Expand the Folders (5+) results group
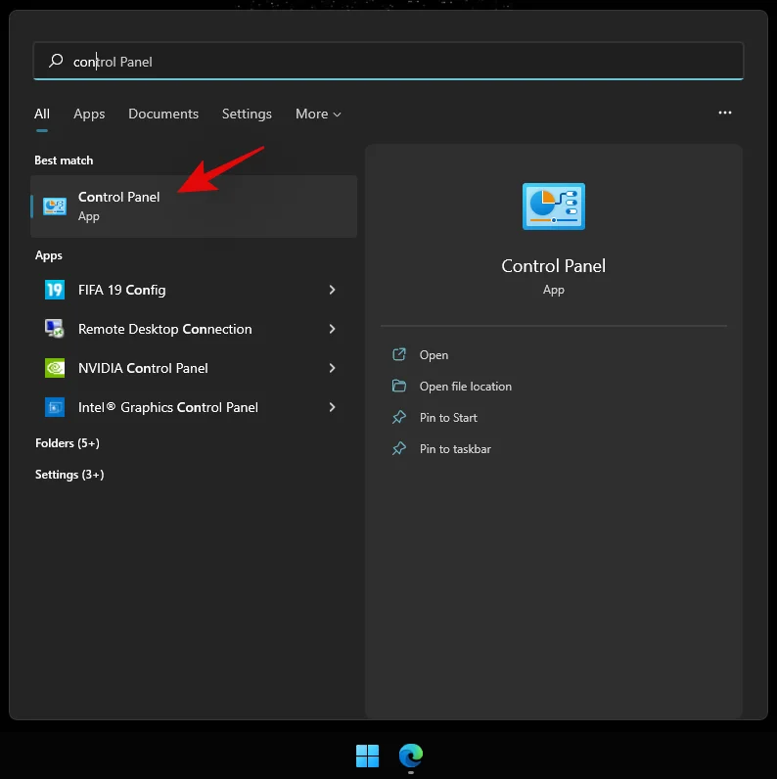Viewport: 777px width, 779px height. coord(68,442)
